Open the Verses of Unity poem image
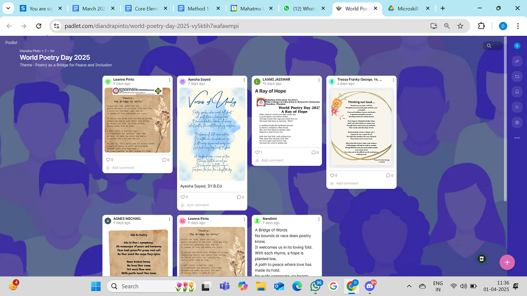 pyautogui.click(x=212, y=134)
